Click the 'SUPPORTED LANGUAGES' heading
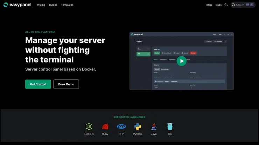This screenshot has width=259, height=145. tap(129, 117)
